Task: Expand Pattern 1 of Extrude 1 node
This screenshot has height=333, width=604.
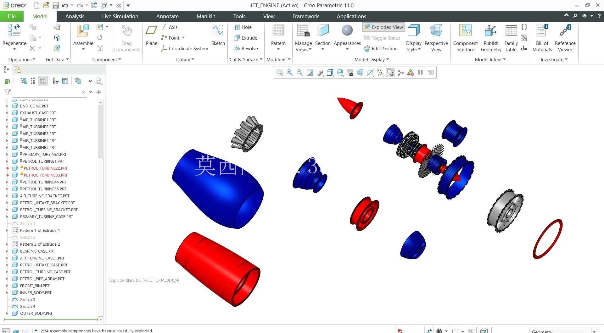Action: click(7, 231)
